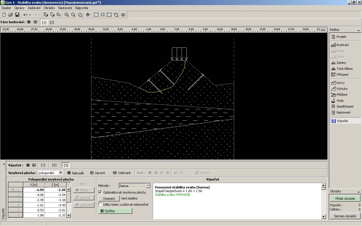Open the Kotvy anchors mode

click(x=340, y=83)
